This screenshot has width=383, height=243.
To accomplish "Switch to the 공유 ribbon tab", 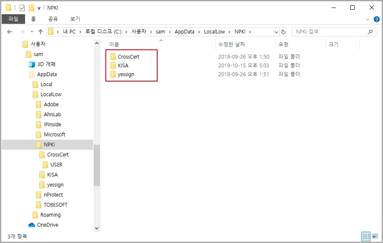I will coord(53,19).
